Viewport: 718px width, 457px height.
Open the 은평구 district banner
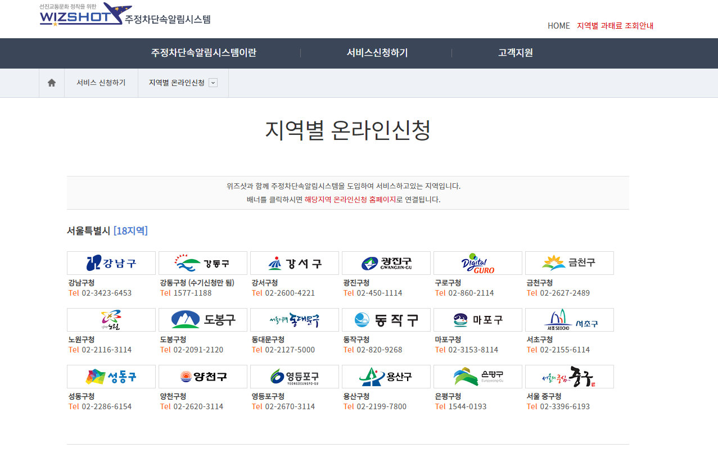coord(478,377)
